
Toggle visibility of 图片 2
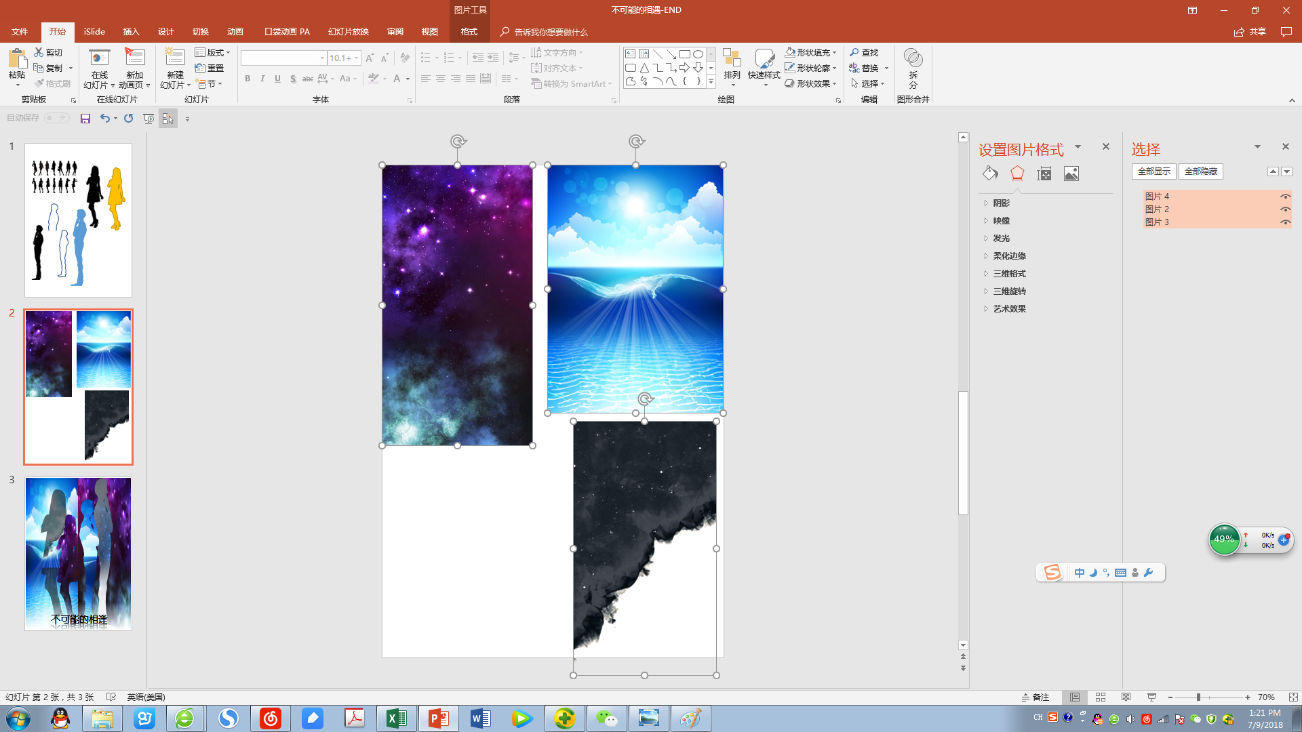1284,209
